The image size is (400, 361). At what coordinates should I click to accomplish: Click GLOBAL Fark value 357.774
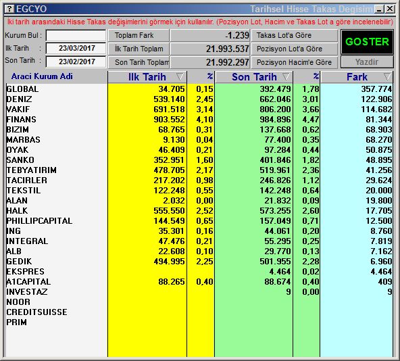click(x=376, y=89)
